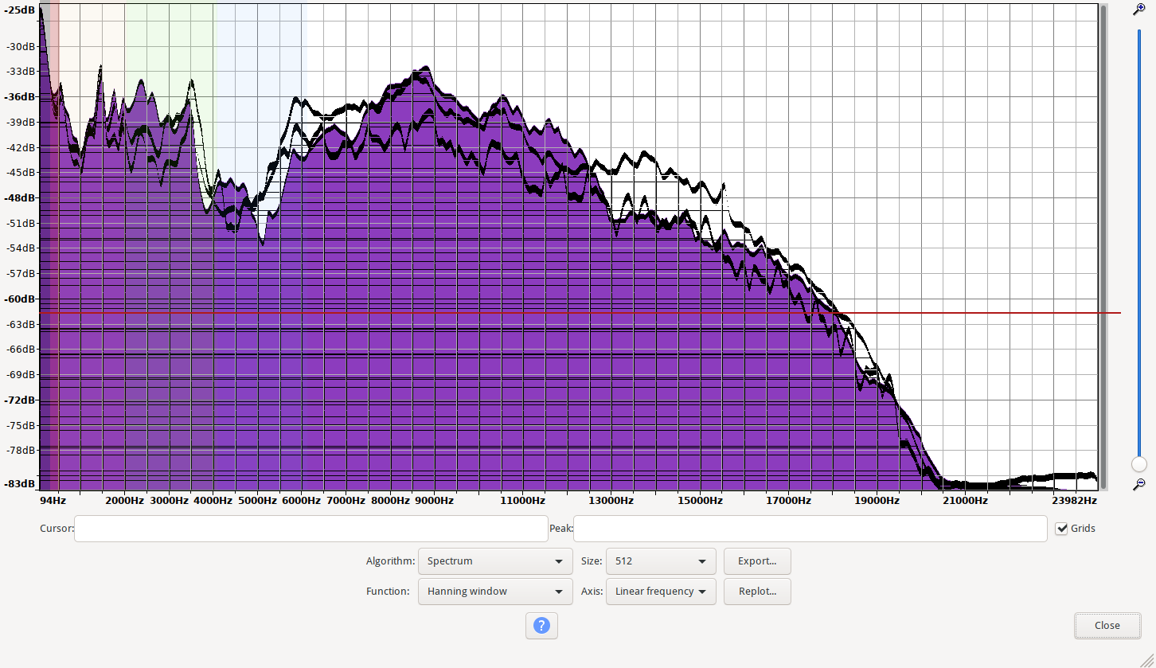
Task: Open the Size dropdown showing 512
Action: (x=661, y=561)
